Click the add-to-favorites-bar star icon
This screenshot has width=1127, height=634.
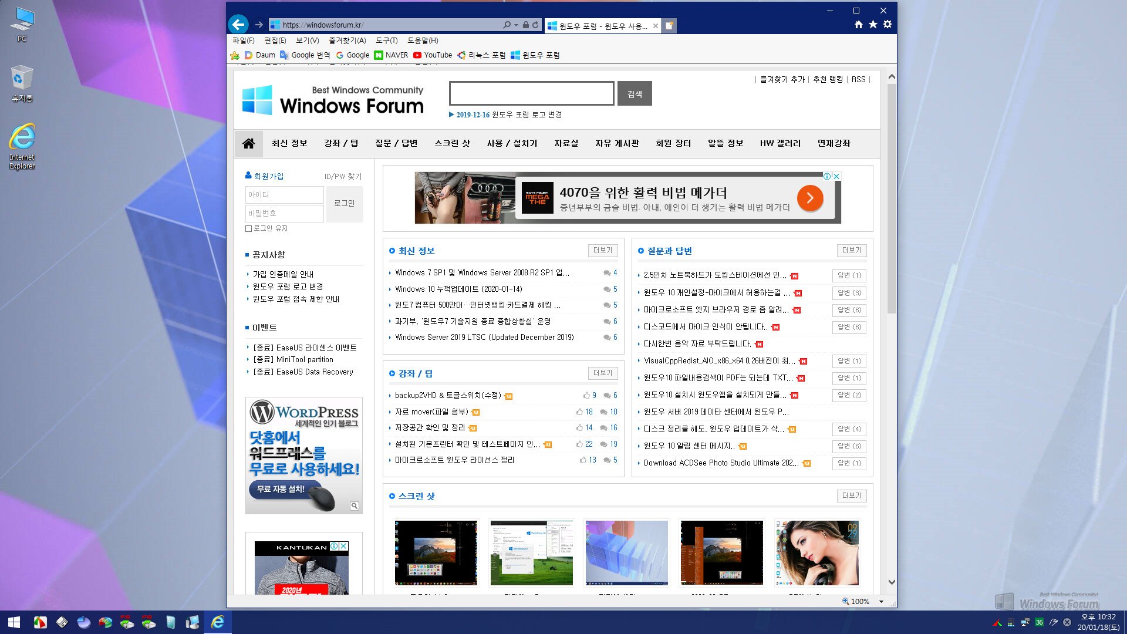pos(235,55)
